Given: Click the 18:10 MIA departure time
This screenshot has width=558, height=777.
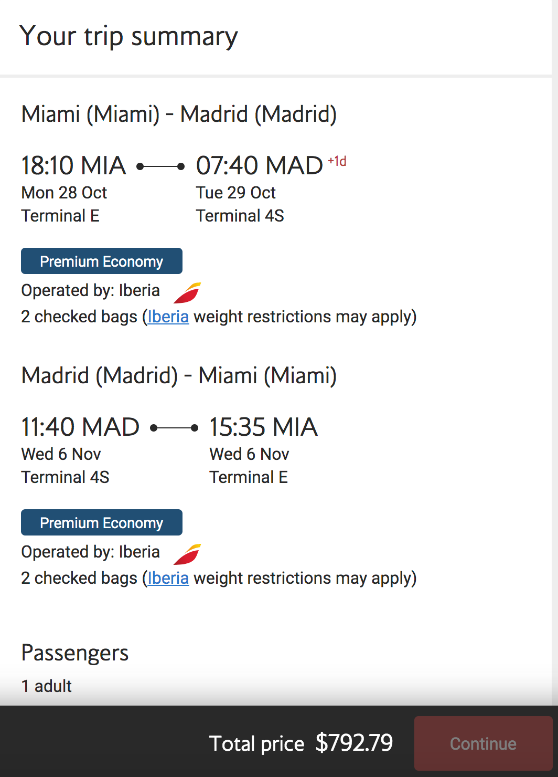Looking at the screenshot, I should [x=73, y=165].
